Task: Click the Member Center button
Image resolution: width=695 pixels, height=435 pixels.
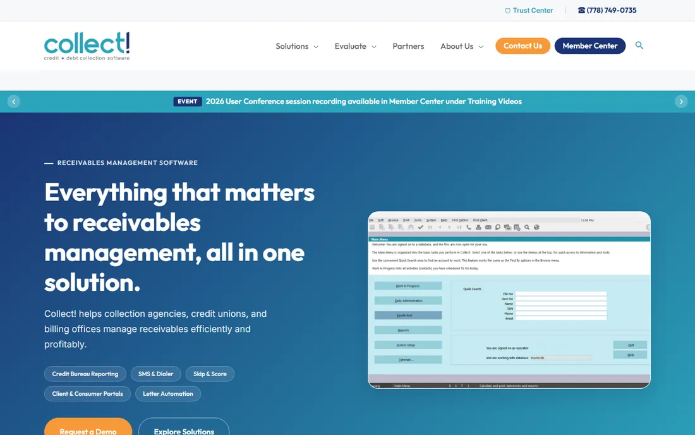Action: click(x=590, y=46)
